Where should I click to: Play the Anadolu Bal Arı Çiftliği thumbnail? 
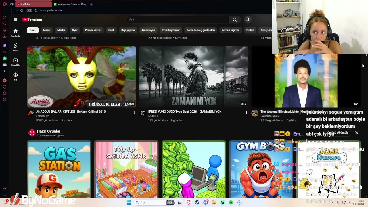(82, 77)
